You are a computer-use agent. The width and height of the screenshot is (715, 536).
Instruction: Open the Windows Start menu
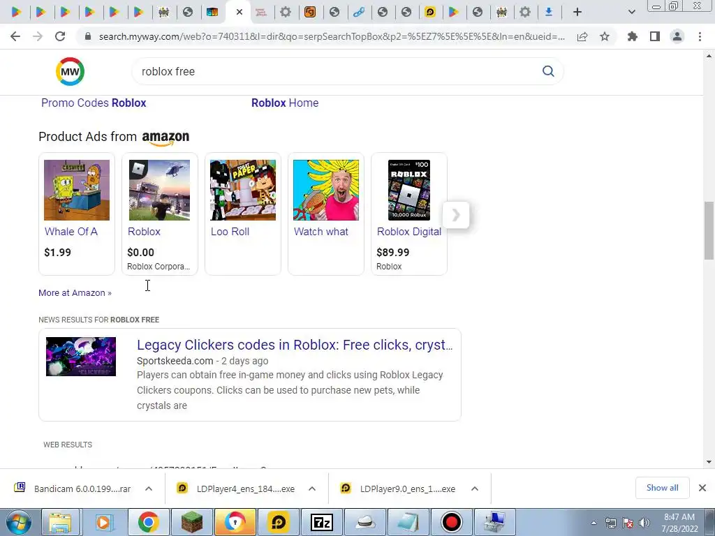[x=18, y=522]
